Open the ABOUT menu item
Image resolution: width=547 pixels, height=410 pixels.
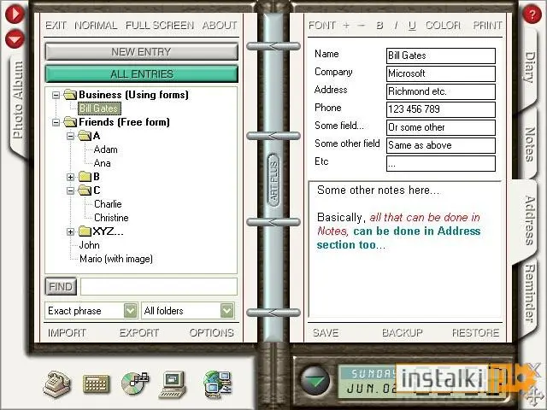220,26
